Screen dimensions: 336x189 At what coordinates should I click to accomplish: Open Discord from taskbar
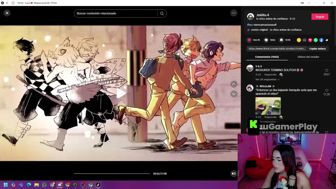(x=60, y=185)
